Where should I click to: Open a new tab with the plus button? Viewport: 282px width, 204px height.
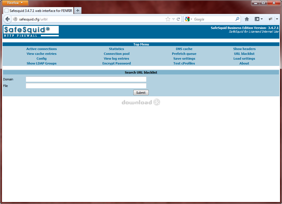tap(78, 11)
